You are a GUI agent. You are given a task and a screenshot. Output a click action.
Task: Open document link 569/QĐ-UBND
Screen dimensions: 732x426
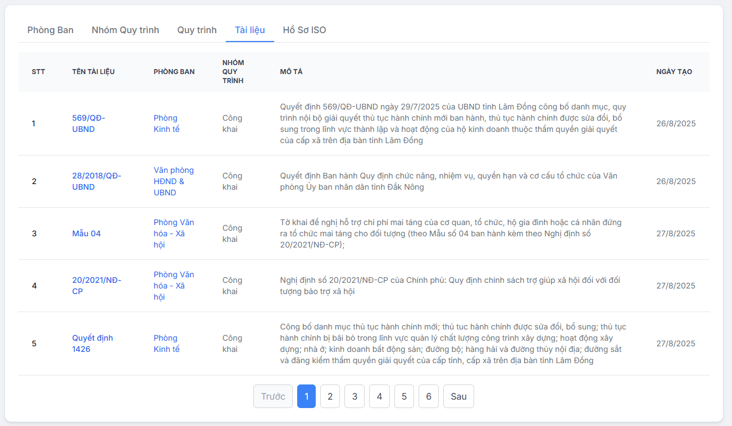tap(89, 123)
